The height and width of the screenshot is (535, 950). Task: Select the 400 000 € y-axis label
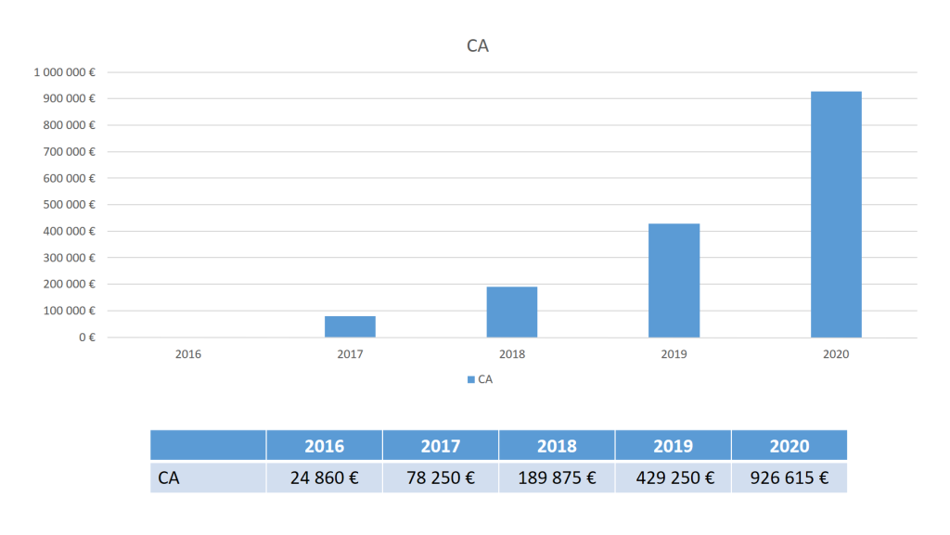point(69,231)
